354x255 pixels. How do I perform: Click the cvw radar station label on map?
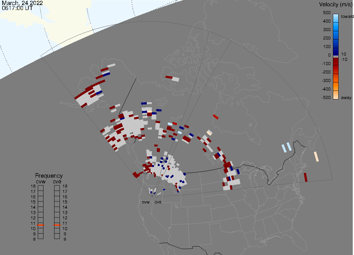[x=146, y=202]
